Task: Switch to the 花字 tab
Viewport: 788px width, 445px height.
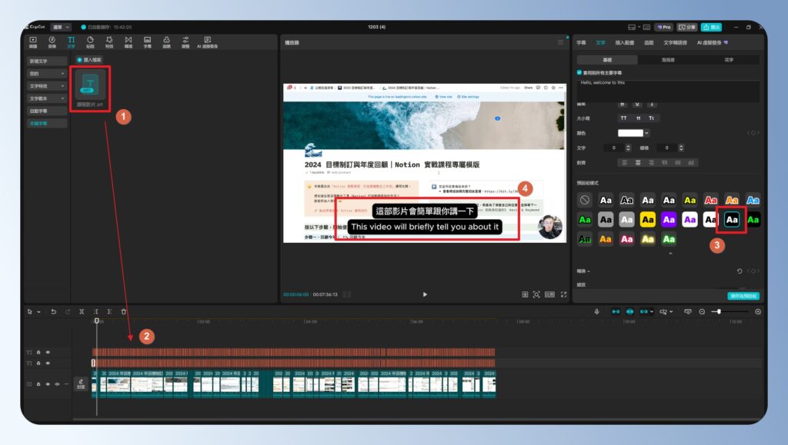Action: coord(728,59)
